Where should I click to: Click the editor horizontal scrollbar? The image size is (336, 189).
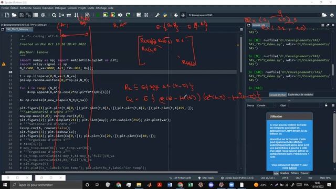pos(111,172)
